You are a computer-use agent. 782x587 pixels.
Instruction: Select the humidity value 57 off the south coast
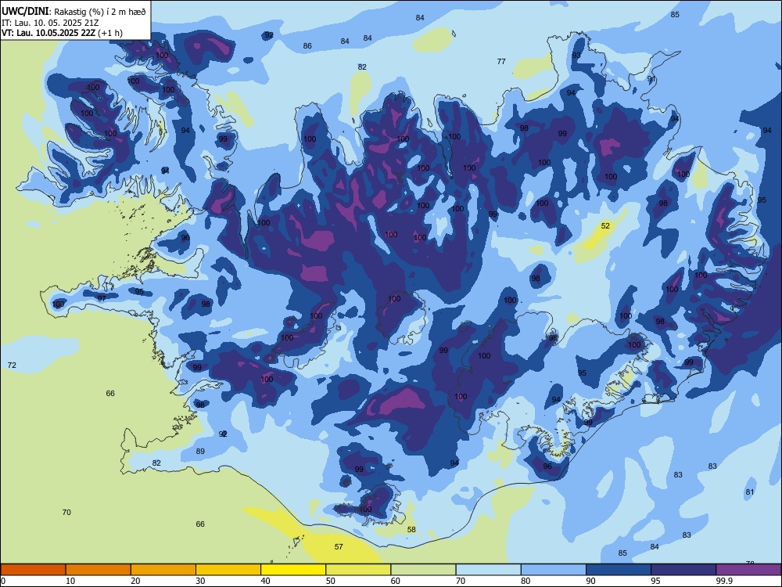[339, 546]
